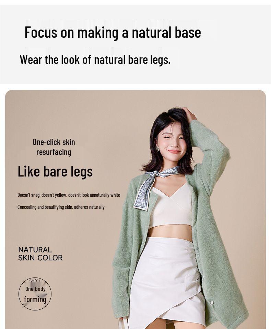Screen dimensions: 271x329
Task: Click 'Wear the look of natural bare legs' text
Action: click(95, 60)
